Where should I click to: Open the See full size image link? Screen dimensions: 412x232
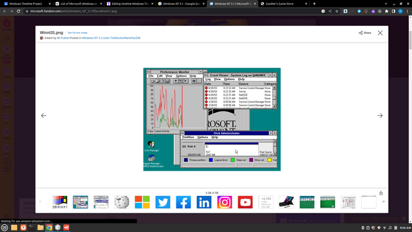77,33
